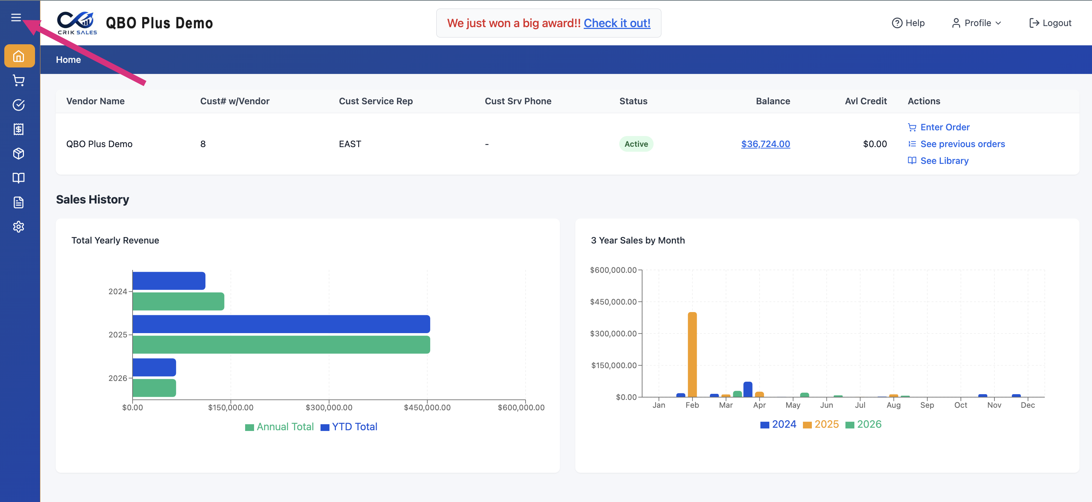Click the Cust Service Rep column header
Screen dimensions: 1092x502
(376, 101)
